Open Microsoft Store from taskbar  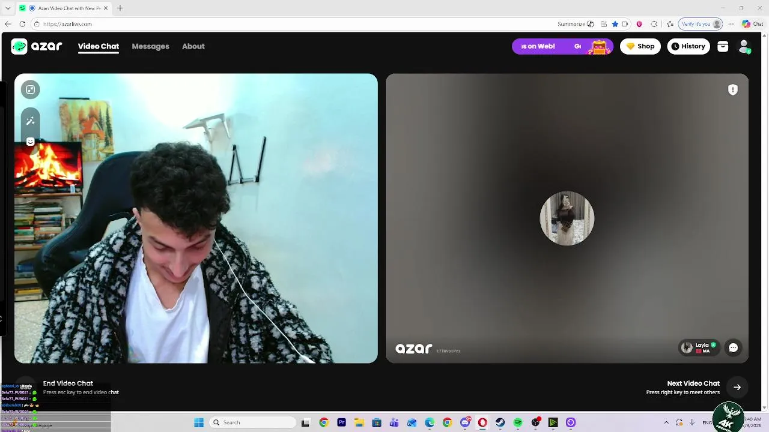(x=377, y=422)
